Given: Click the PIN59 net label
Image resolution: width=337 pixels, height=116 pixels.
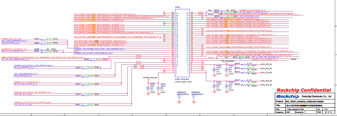Looking at the screenshot, I should [201, 12].
